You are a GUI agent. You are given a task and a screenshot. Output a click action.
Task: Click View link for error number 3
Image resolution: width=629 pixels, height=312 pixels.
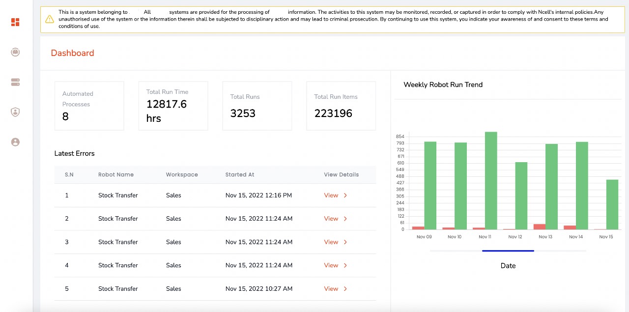click(331, 242)
